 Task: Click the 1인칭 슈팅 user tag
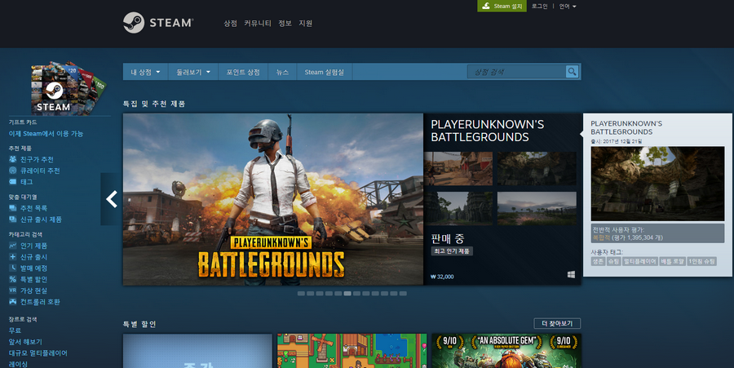click(x=701, y=261)
